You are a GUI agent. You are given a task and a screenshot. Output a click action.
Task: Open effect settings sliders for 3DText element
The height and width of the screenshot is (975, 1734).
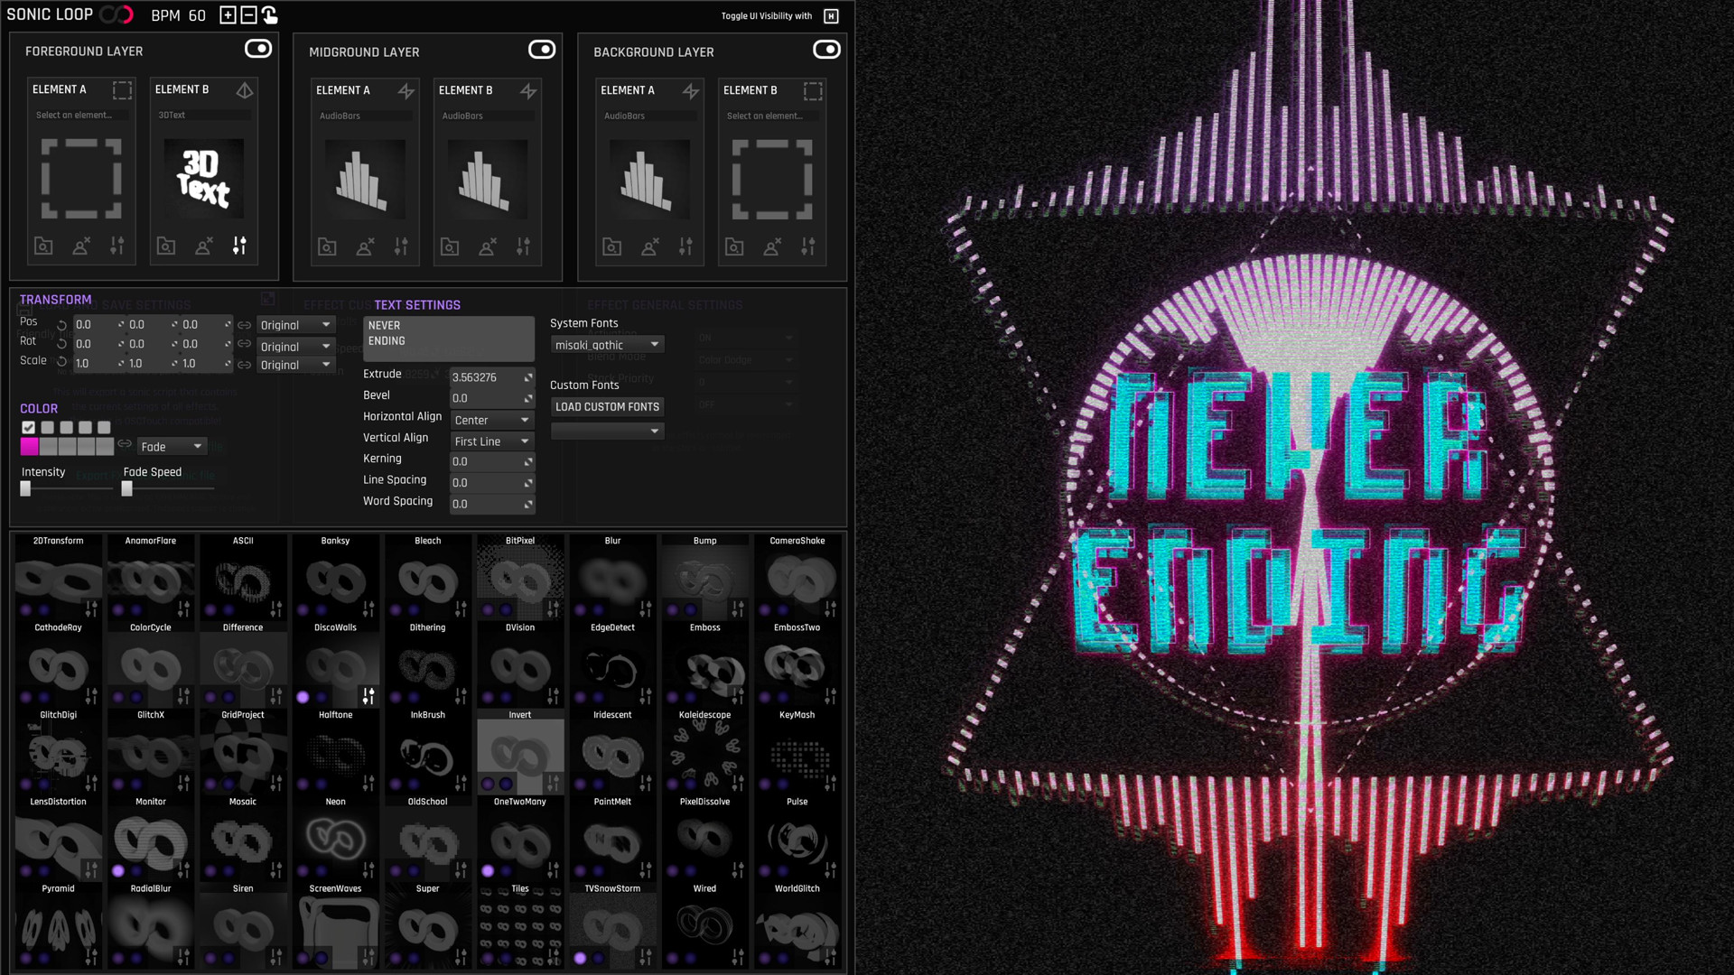(239, 245)
